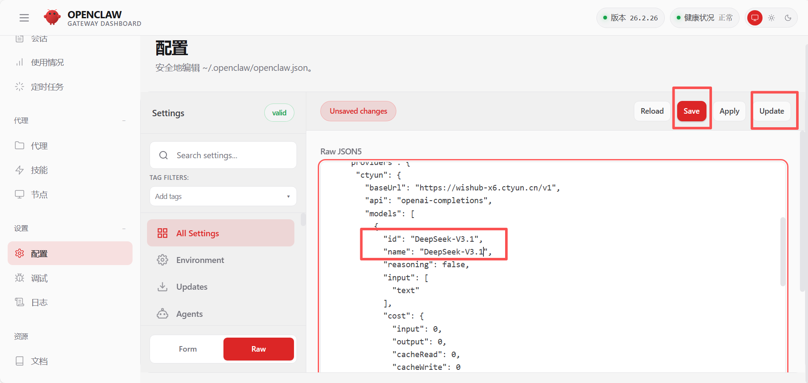Click the red OpenClaw logo
Image resolution: width=808 pixels, height=383 pixels.
coord(52,17)
